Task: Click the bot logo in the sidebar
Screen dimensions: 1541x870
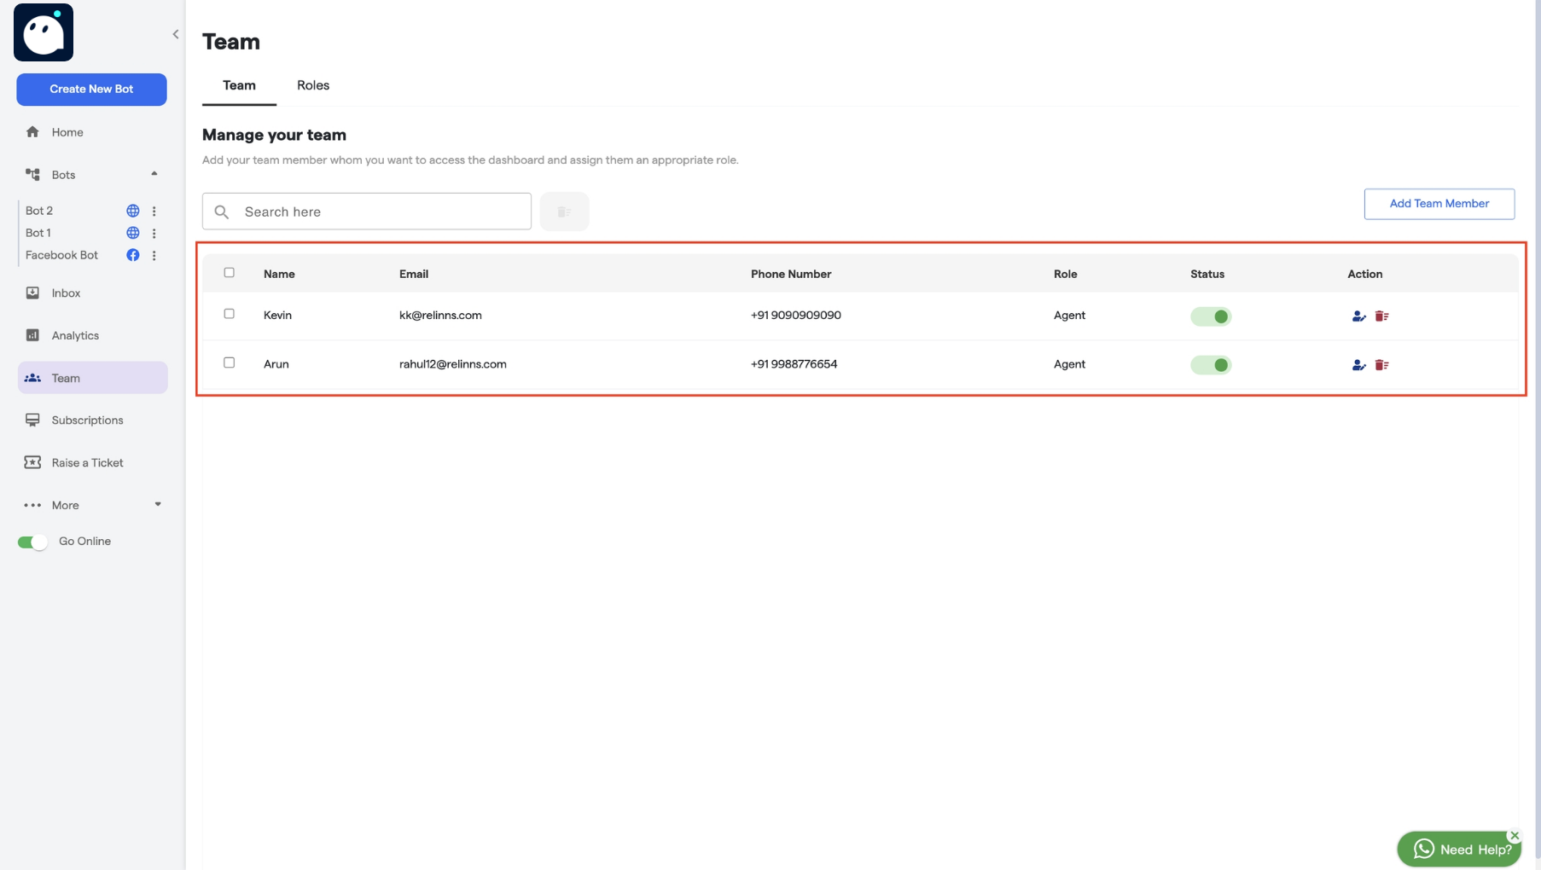Action: (44, 32)
